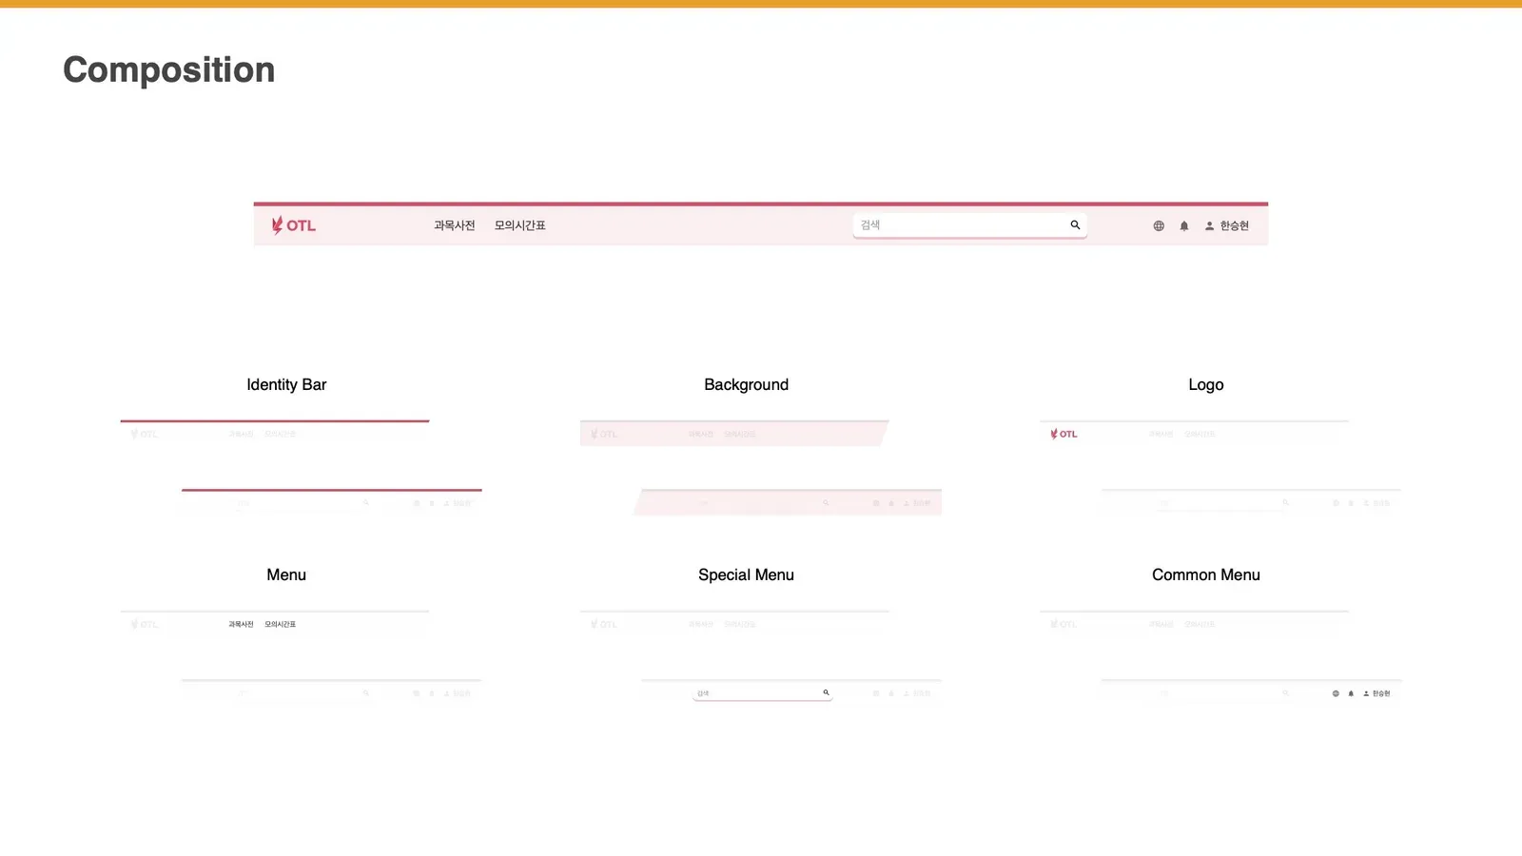
Task: Click the Background label
Action: coord(746,384)
